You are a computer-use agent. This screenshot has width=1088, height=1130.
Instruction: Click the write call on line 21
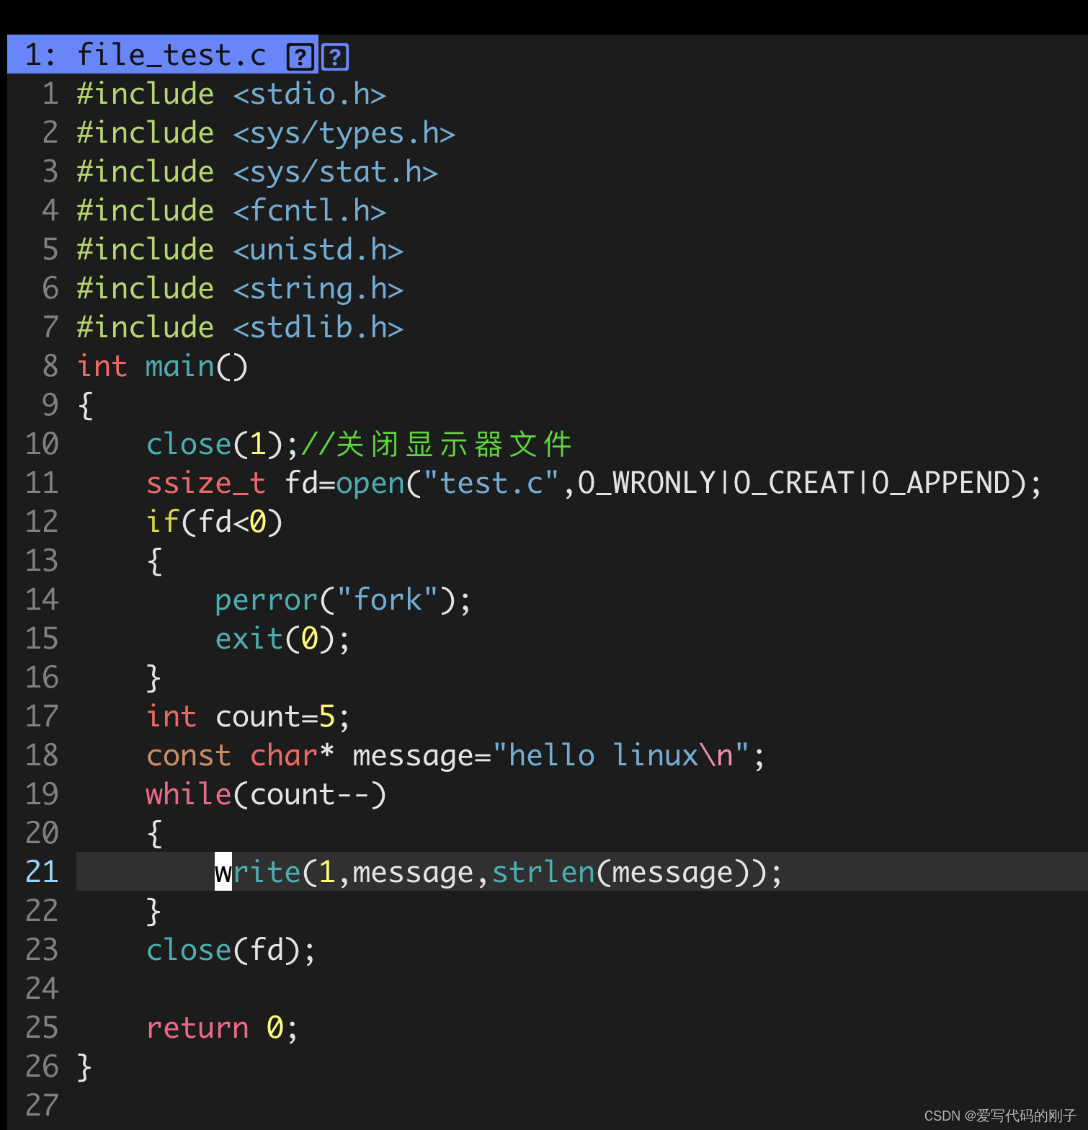pyautogui.click(x=499, y=873)
